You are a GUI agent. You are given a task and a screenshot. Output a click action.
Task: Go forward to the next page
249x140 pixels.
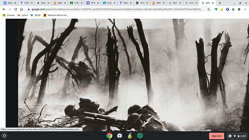[x=10, y=9]
